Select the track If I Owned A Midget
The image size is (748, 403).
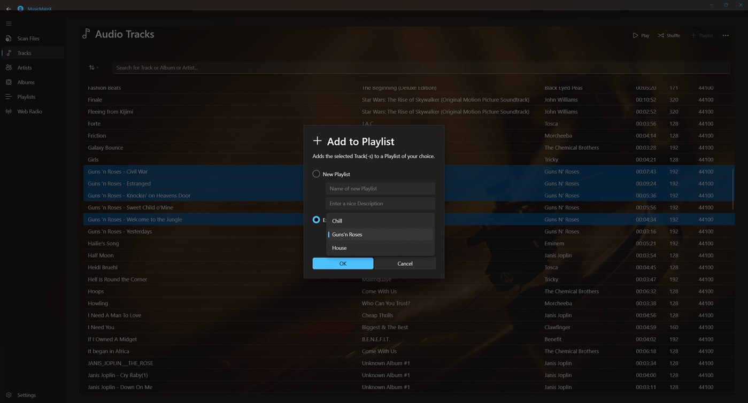(x=409, y=339)
